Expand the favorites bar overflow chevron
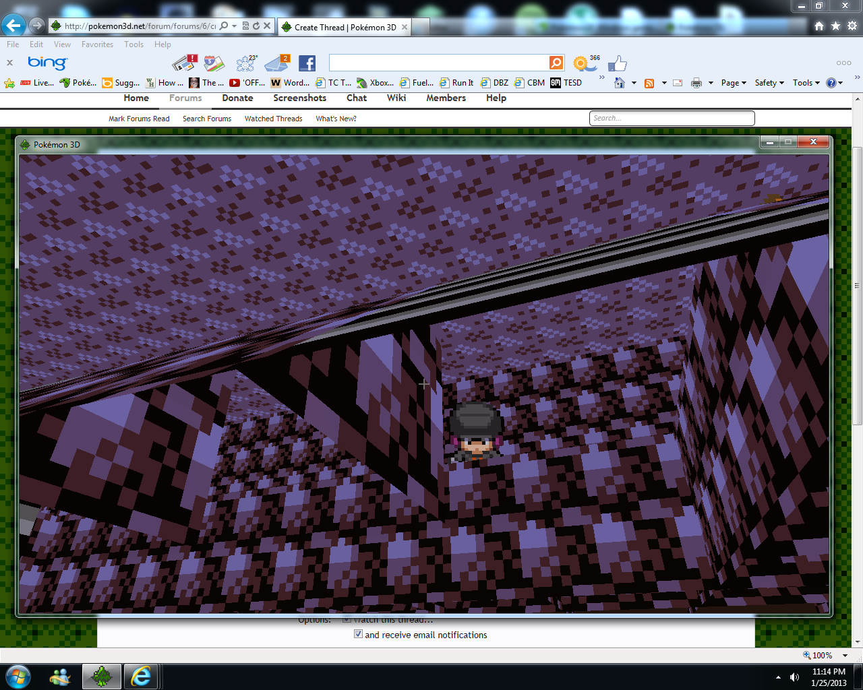 click(x=601, y=78)
